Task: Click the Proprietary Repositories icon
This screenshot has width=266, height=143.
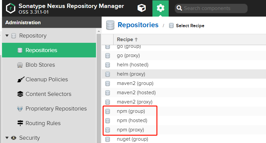Action: 20,109
